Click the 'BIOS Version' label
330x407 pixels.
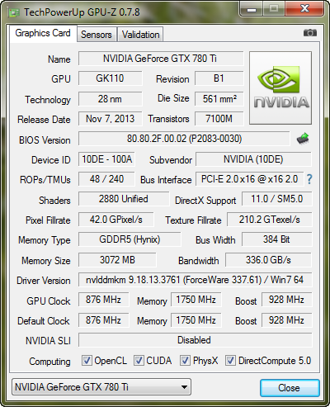(x=45, y=140)
